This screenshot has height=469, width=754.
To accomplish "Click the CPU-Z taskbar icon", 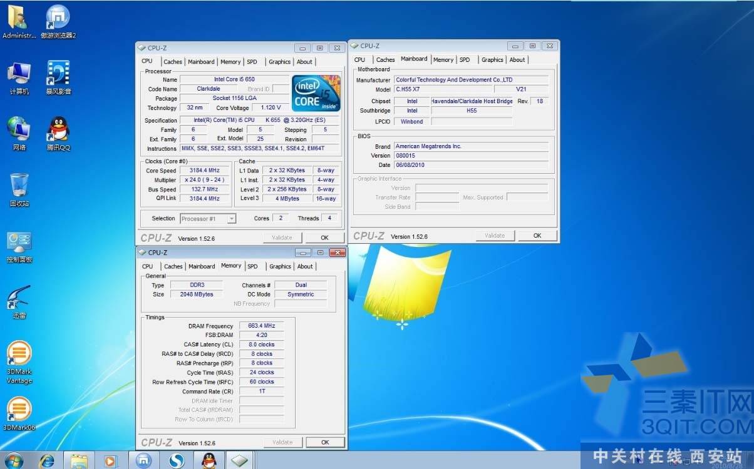I will tap(240, 460).
